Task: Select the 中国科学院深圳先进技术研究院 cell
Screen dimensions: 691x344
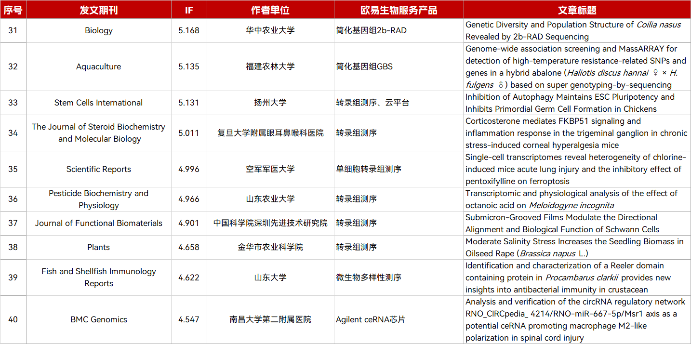Action: [270, 224]
